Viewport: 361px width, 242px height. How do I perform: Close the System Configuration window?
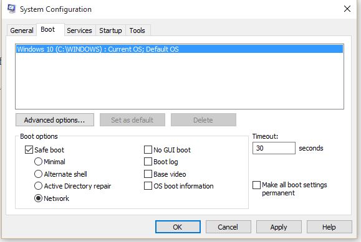coord(347,9)
